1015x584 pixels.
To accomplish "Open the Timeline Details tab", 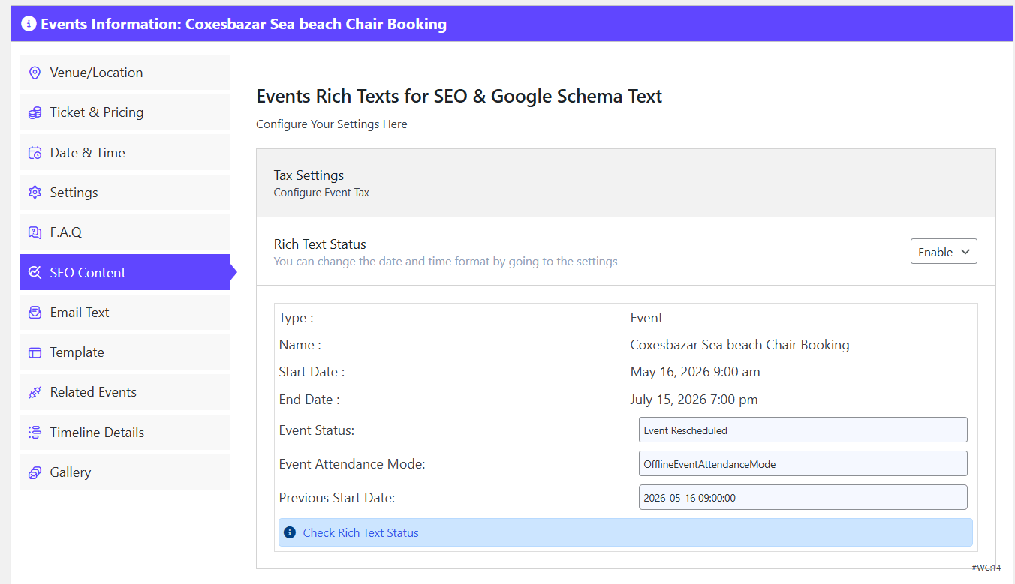I will 125,433.
